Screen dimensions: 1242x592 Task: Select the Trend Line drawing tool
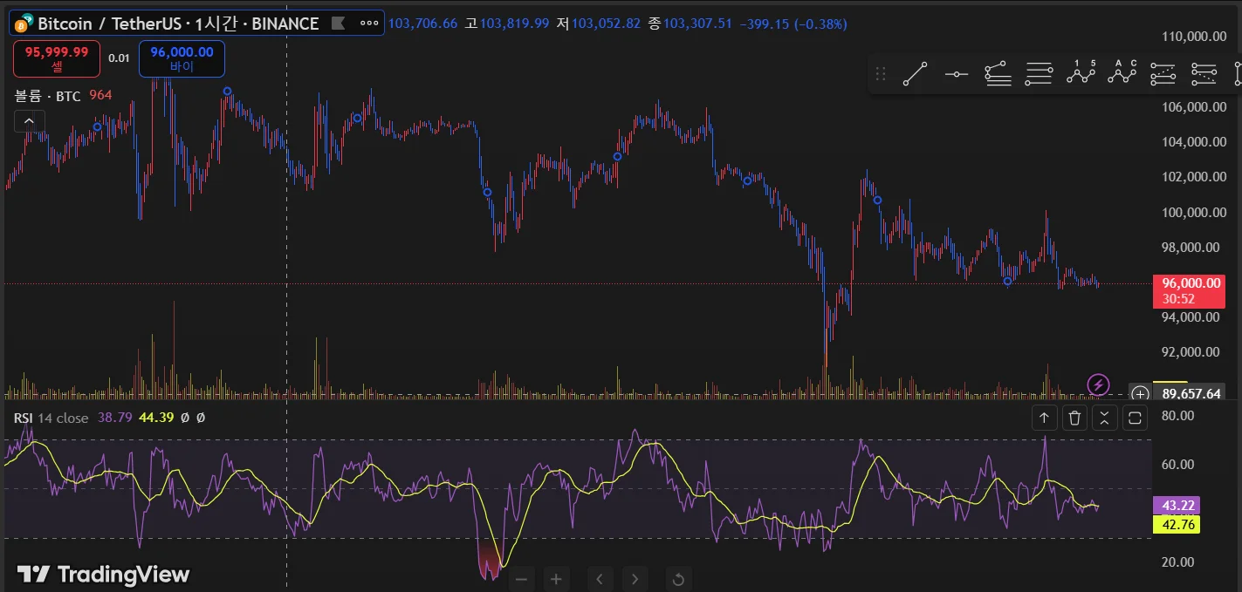(915, 75)
